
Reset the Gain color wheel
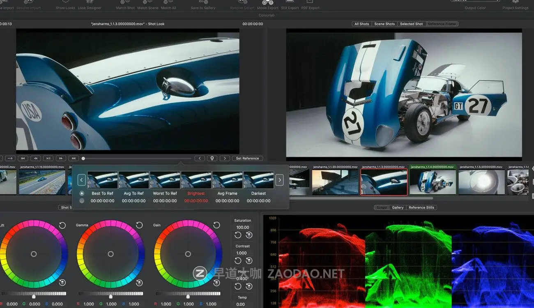pos(216,225)
